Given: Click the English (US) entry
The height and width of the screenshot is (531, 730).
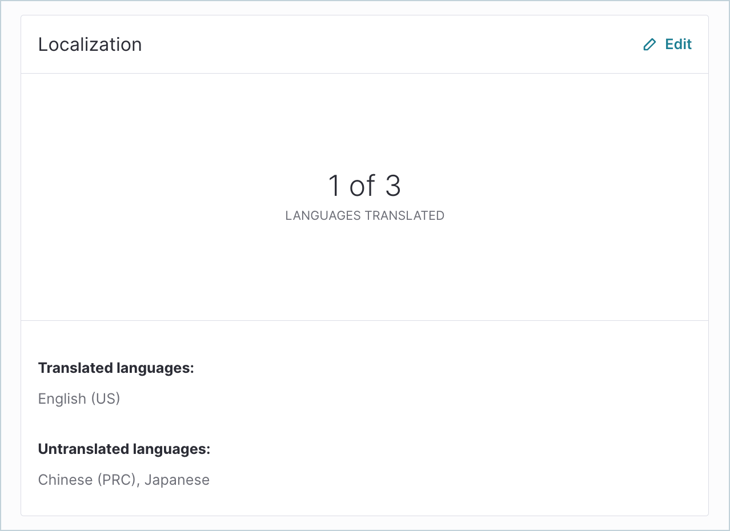Looking at the screenshot, I should (79, 399).
